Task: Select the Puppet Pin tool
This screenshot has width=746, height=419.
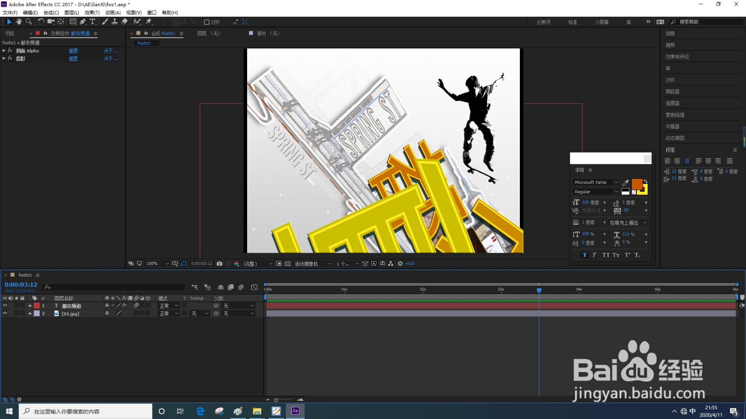Action: (149, 22)
